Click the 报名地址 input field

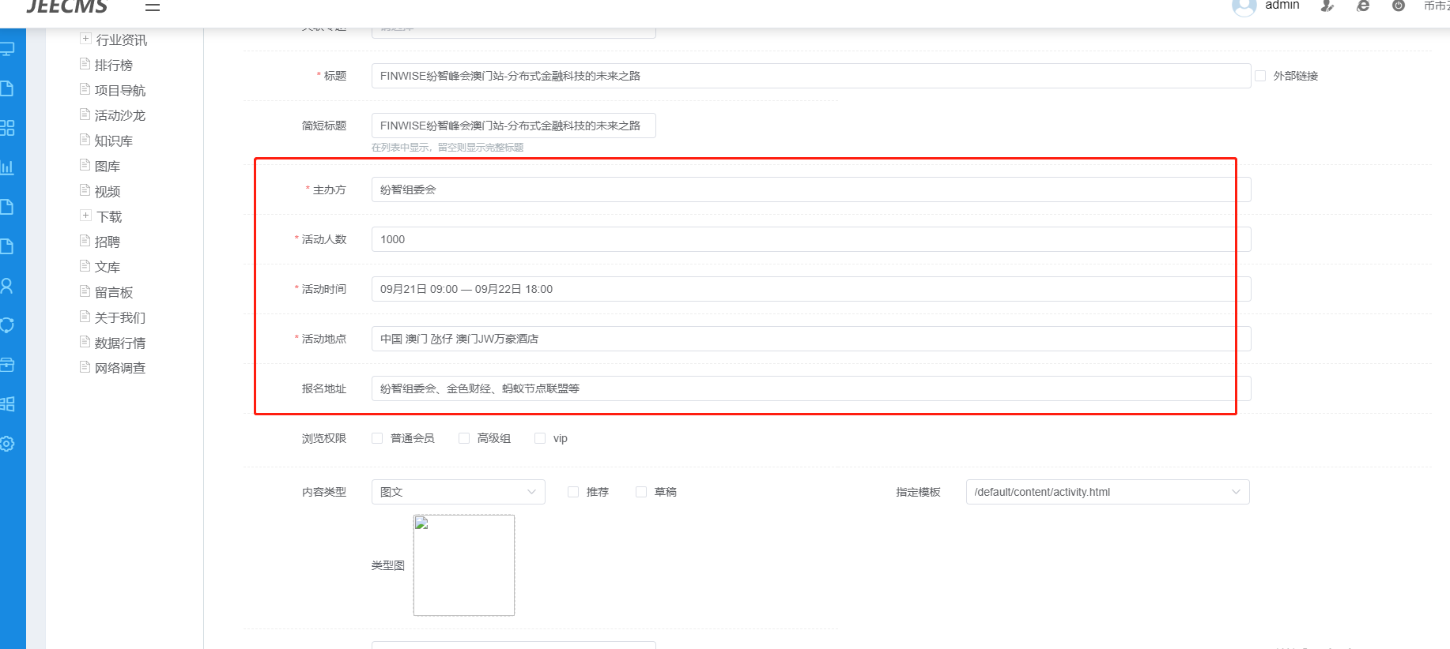point(811,388)
